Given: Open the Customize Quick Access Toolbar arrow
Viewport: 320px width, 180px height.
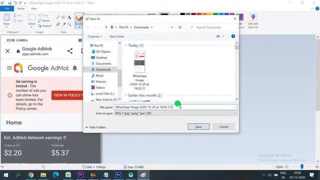Looking at the screenshot, I should (x=25, y=3).
